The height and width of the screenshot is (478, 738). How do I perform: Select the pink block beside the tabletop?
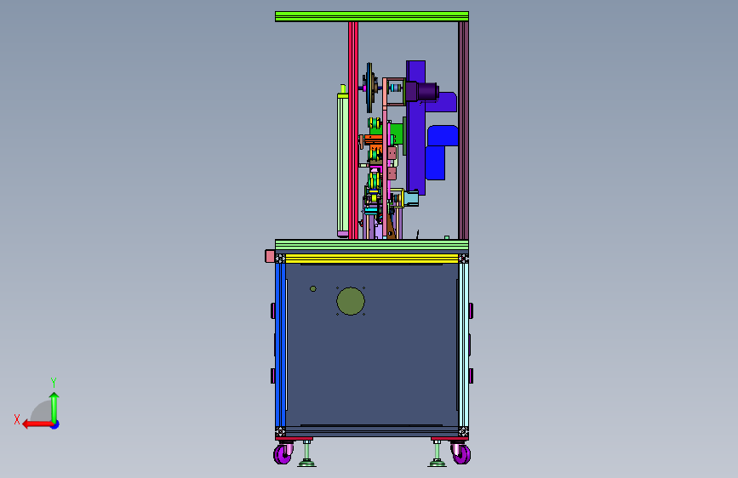pyautogui.click(x=270, y=256)
